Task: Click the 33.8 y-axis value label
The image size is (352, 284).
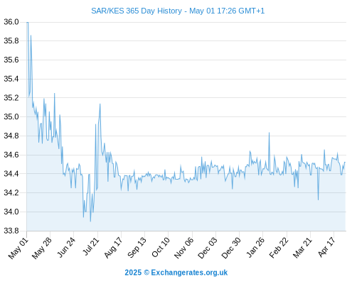Action: (x=11, y=231)
